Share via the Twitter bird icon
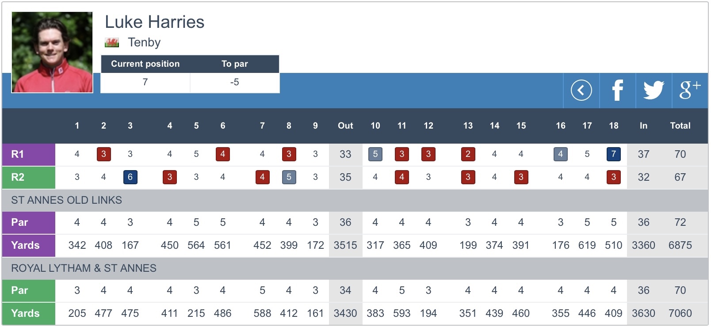This screenshot has width=711, height=327. [654, 91]
